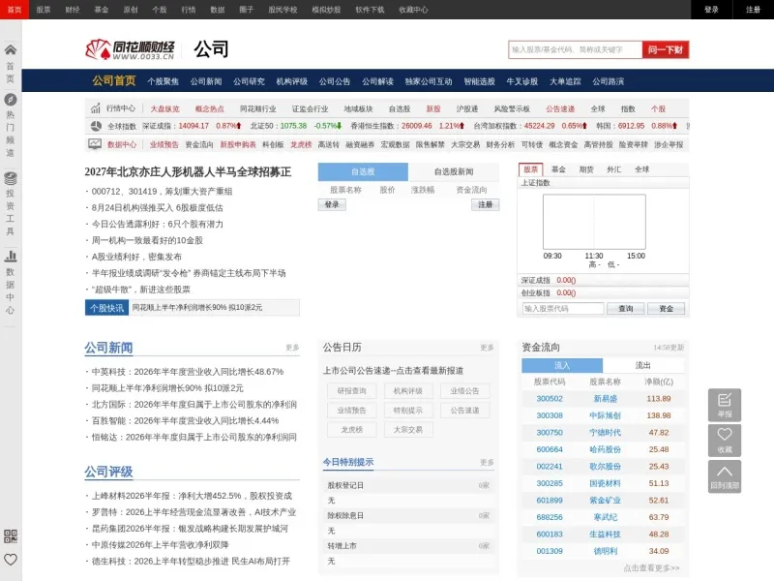
Task: Select 个股聚焦 in navigation bar
Action: pos(163,81)
